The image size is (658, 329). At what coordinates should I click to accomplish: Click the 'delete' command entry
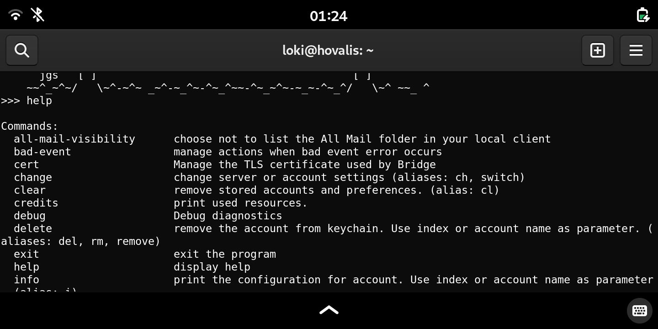(33, 228)
